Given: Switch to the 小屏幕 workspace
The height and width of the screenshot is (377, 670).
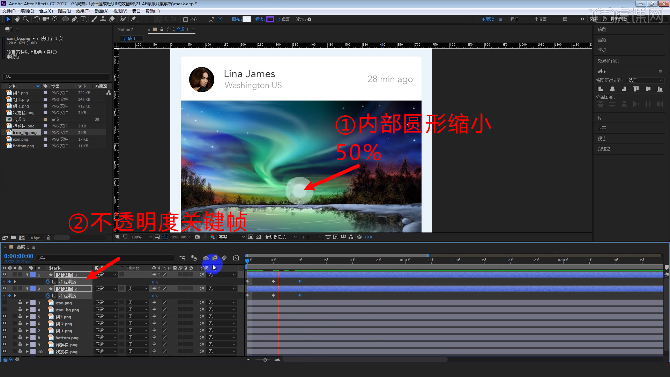Looking at the screenshot, I should click(x=540, y=20).
